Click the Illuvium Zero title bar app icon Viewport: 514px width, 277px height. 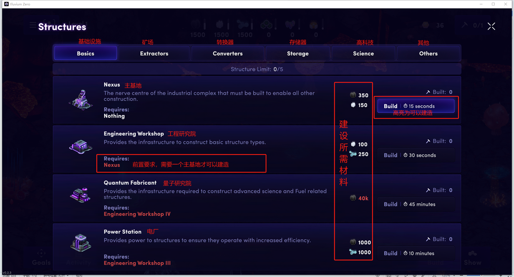tap(6, 4)
